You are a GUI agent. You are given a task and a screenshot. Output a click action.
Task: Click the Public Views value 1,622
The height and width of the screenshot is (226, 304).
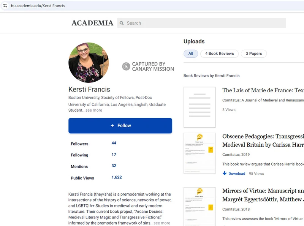pos(117,177)
